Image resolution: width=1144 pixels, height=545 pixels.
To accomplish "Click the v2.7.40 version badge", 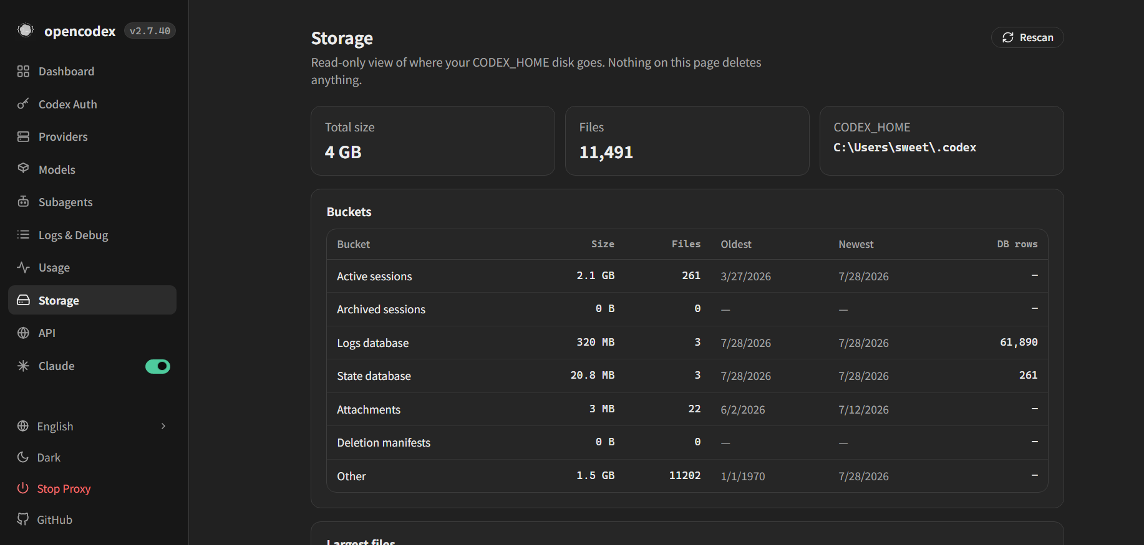I will coord(150,31).
